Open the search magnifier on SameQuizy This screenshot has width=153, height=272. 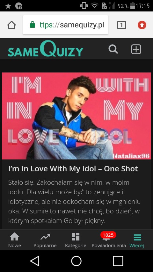pyautogui.click(x=113, y=49)
